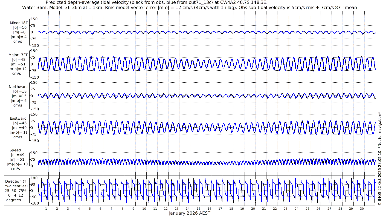Click the subtitle line beginning 'Water:36m. Model'
Viewport: 383px width, 219px height.
(x=189, y=7)
